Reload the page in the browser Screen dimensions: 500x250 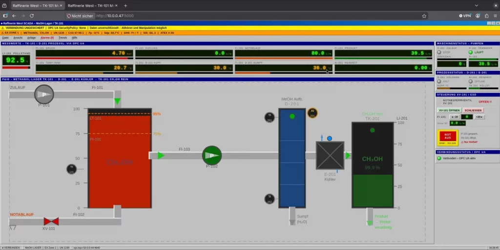point(32,16)
